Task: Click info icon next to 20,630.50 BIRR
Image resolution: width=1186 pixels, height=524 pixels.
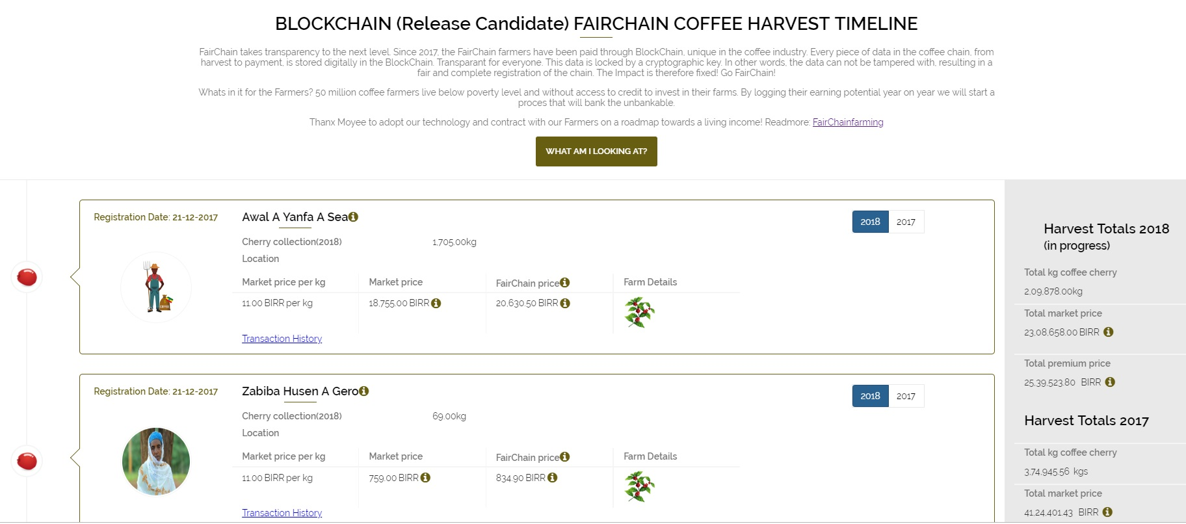Action: click(565, 304)
